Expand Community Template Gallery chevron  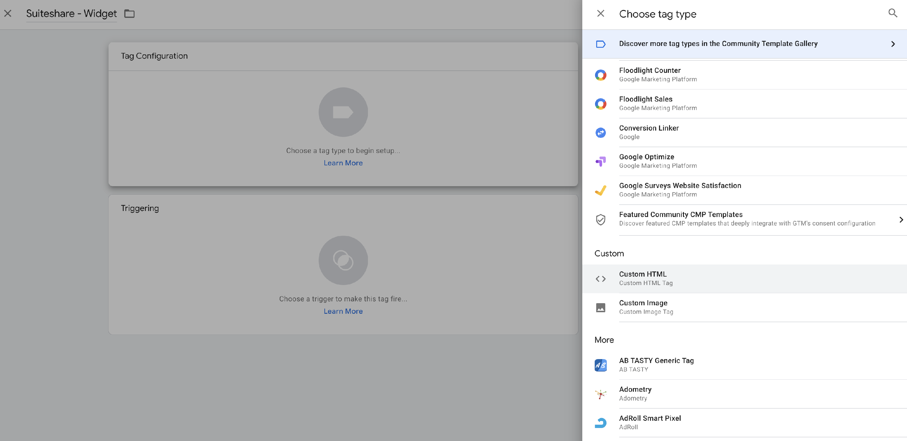pos(893,44)
